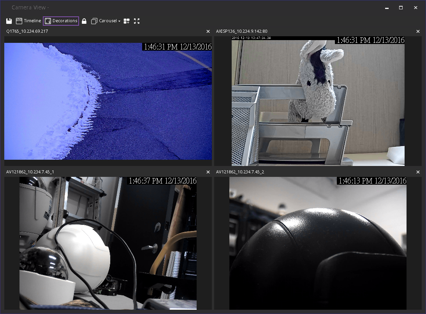The width and height of the screenshot is (426, 314).
Task: Close the Q1765_10.234.69.217 camera tile
Action: click(x=208, y=31)
